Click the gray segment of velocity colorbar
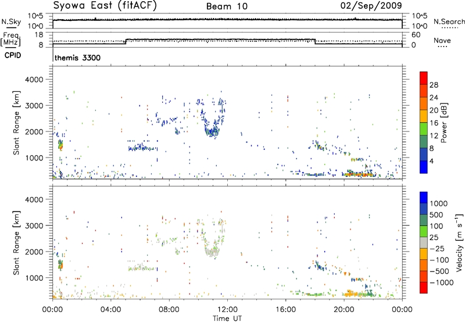 pyautogui.click(x=424, y=242)
